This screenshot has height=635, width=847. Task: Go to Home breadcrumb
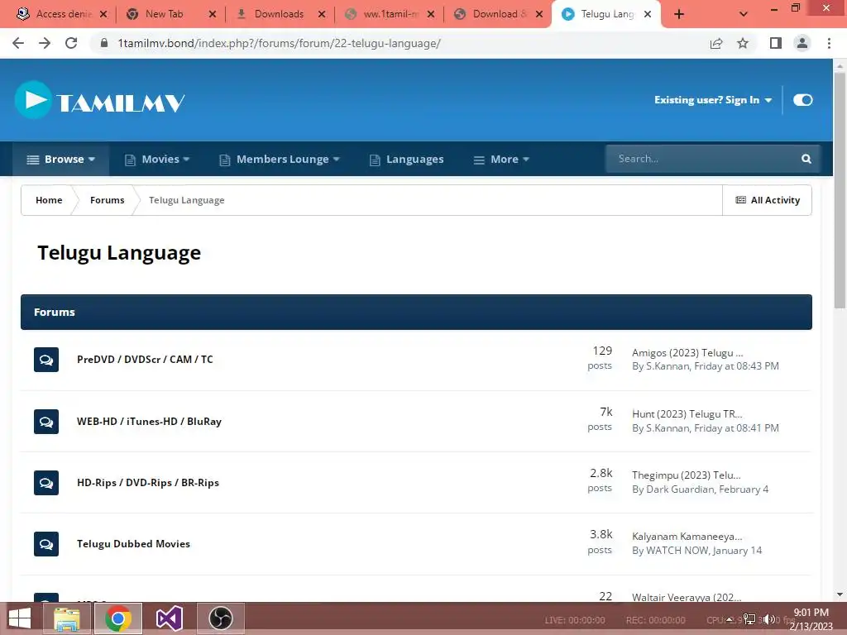(49, 200)
